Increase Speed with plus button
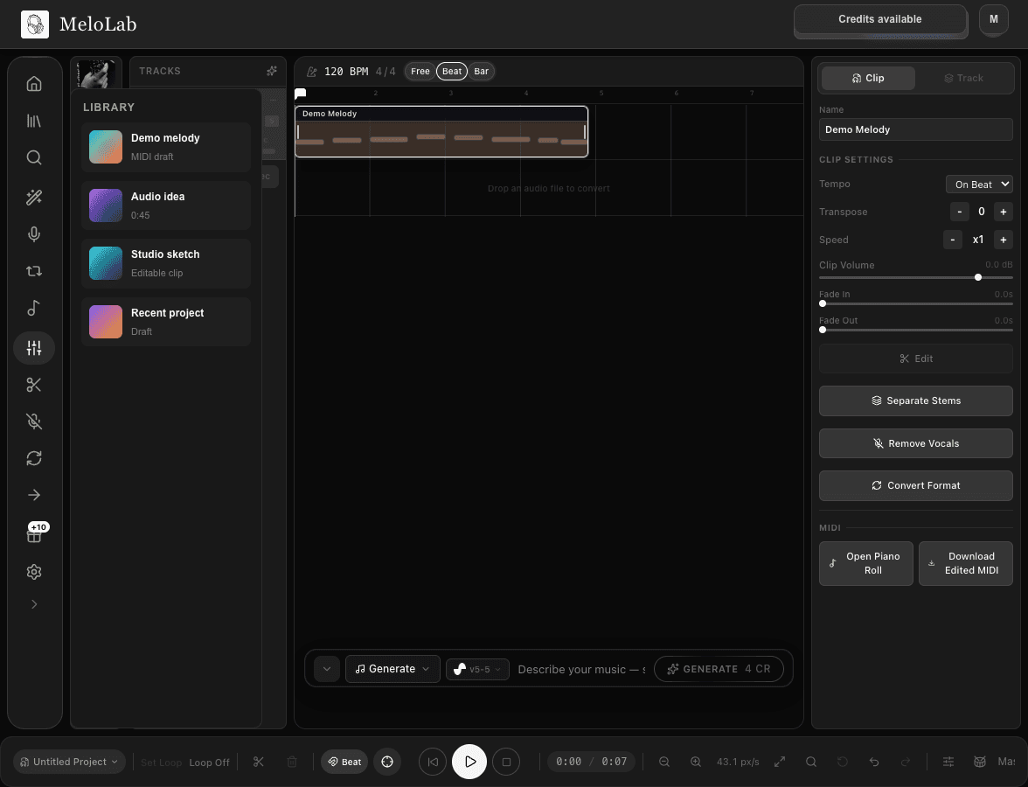 1004,240
